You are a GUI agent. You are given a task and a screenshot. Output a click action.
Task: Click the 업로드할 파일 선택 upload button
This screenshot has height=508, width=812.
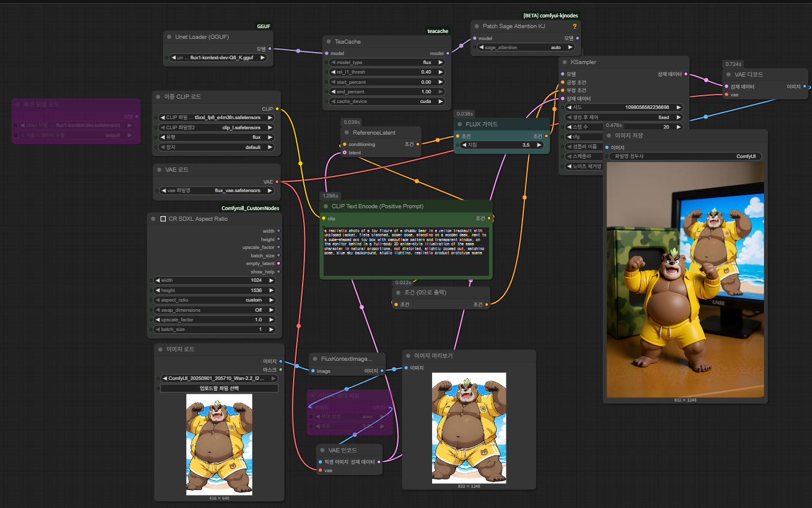[219, 388]
